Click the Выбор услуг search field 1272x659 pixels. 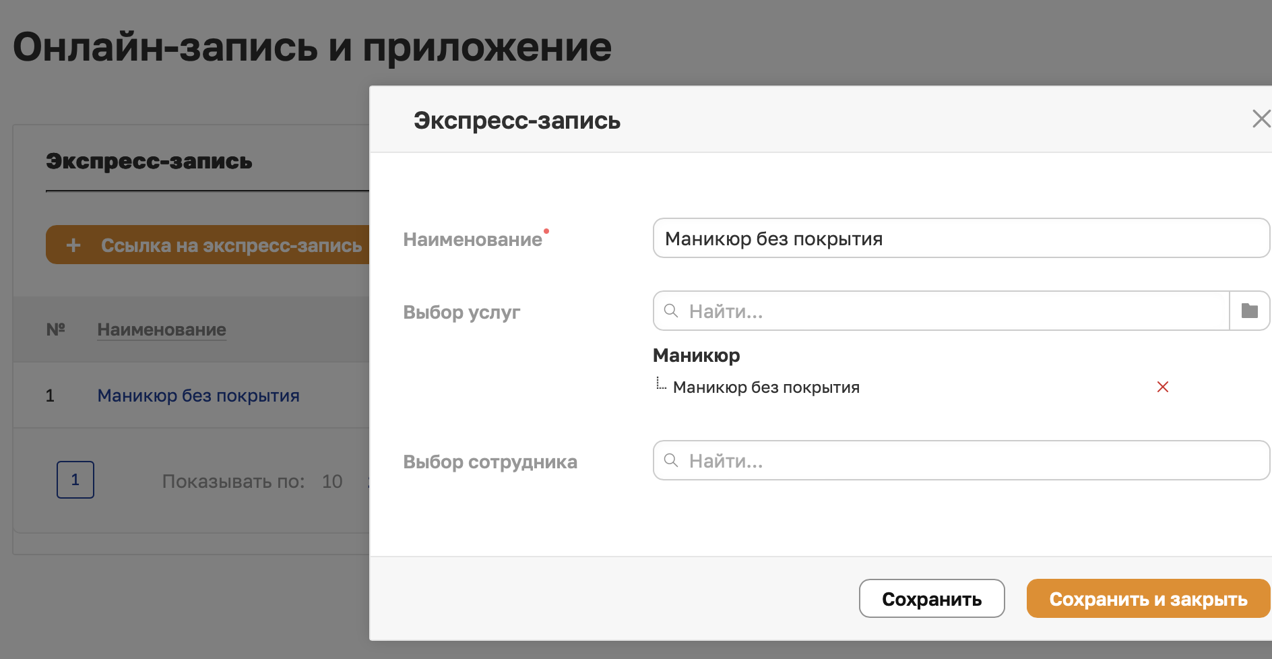point(942,311)
